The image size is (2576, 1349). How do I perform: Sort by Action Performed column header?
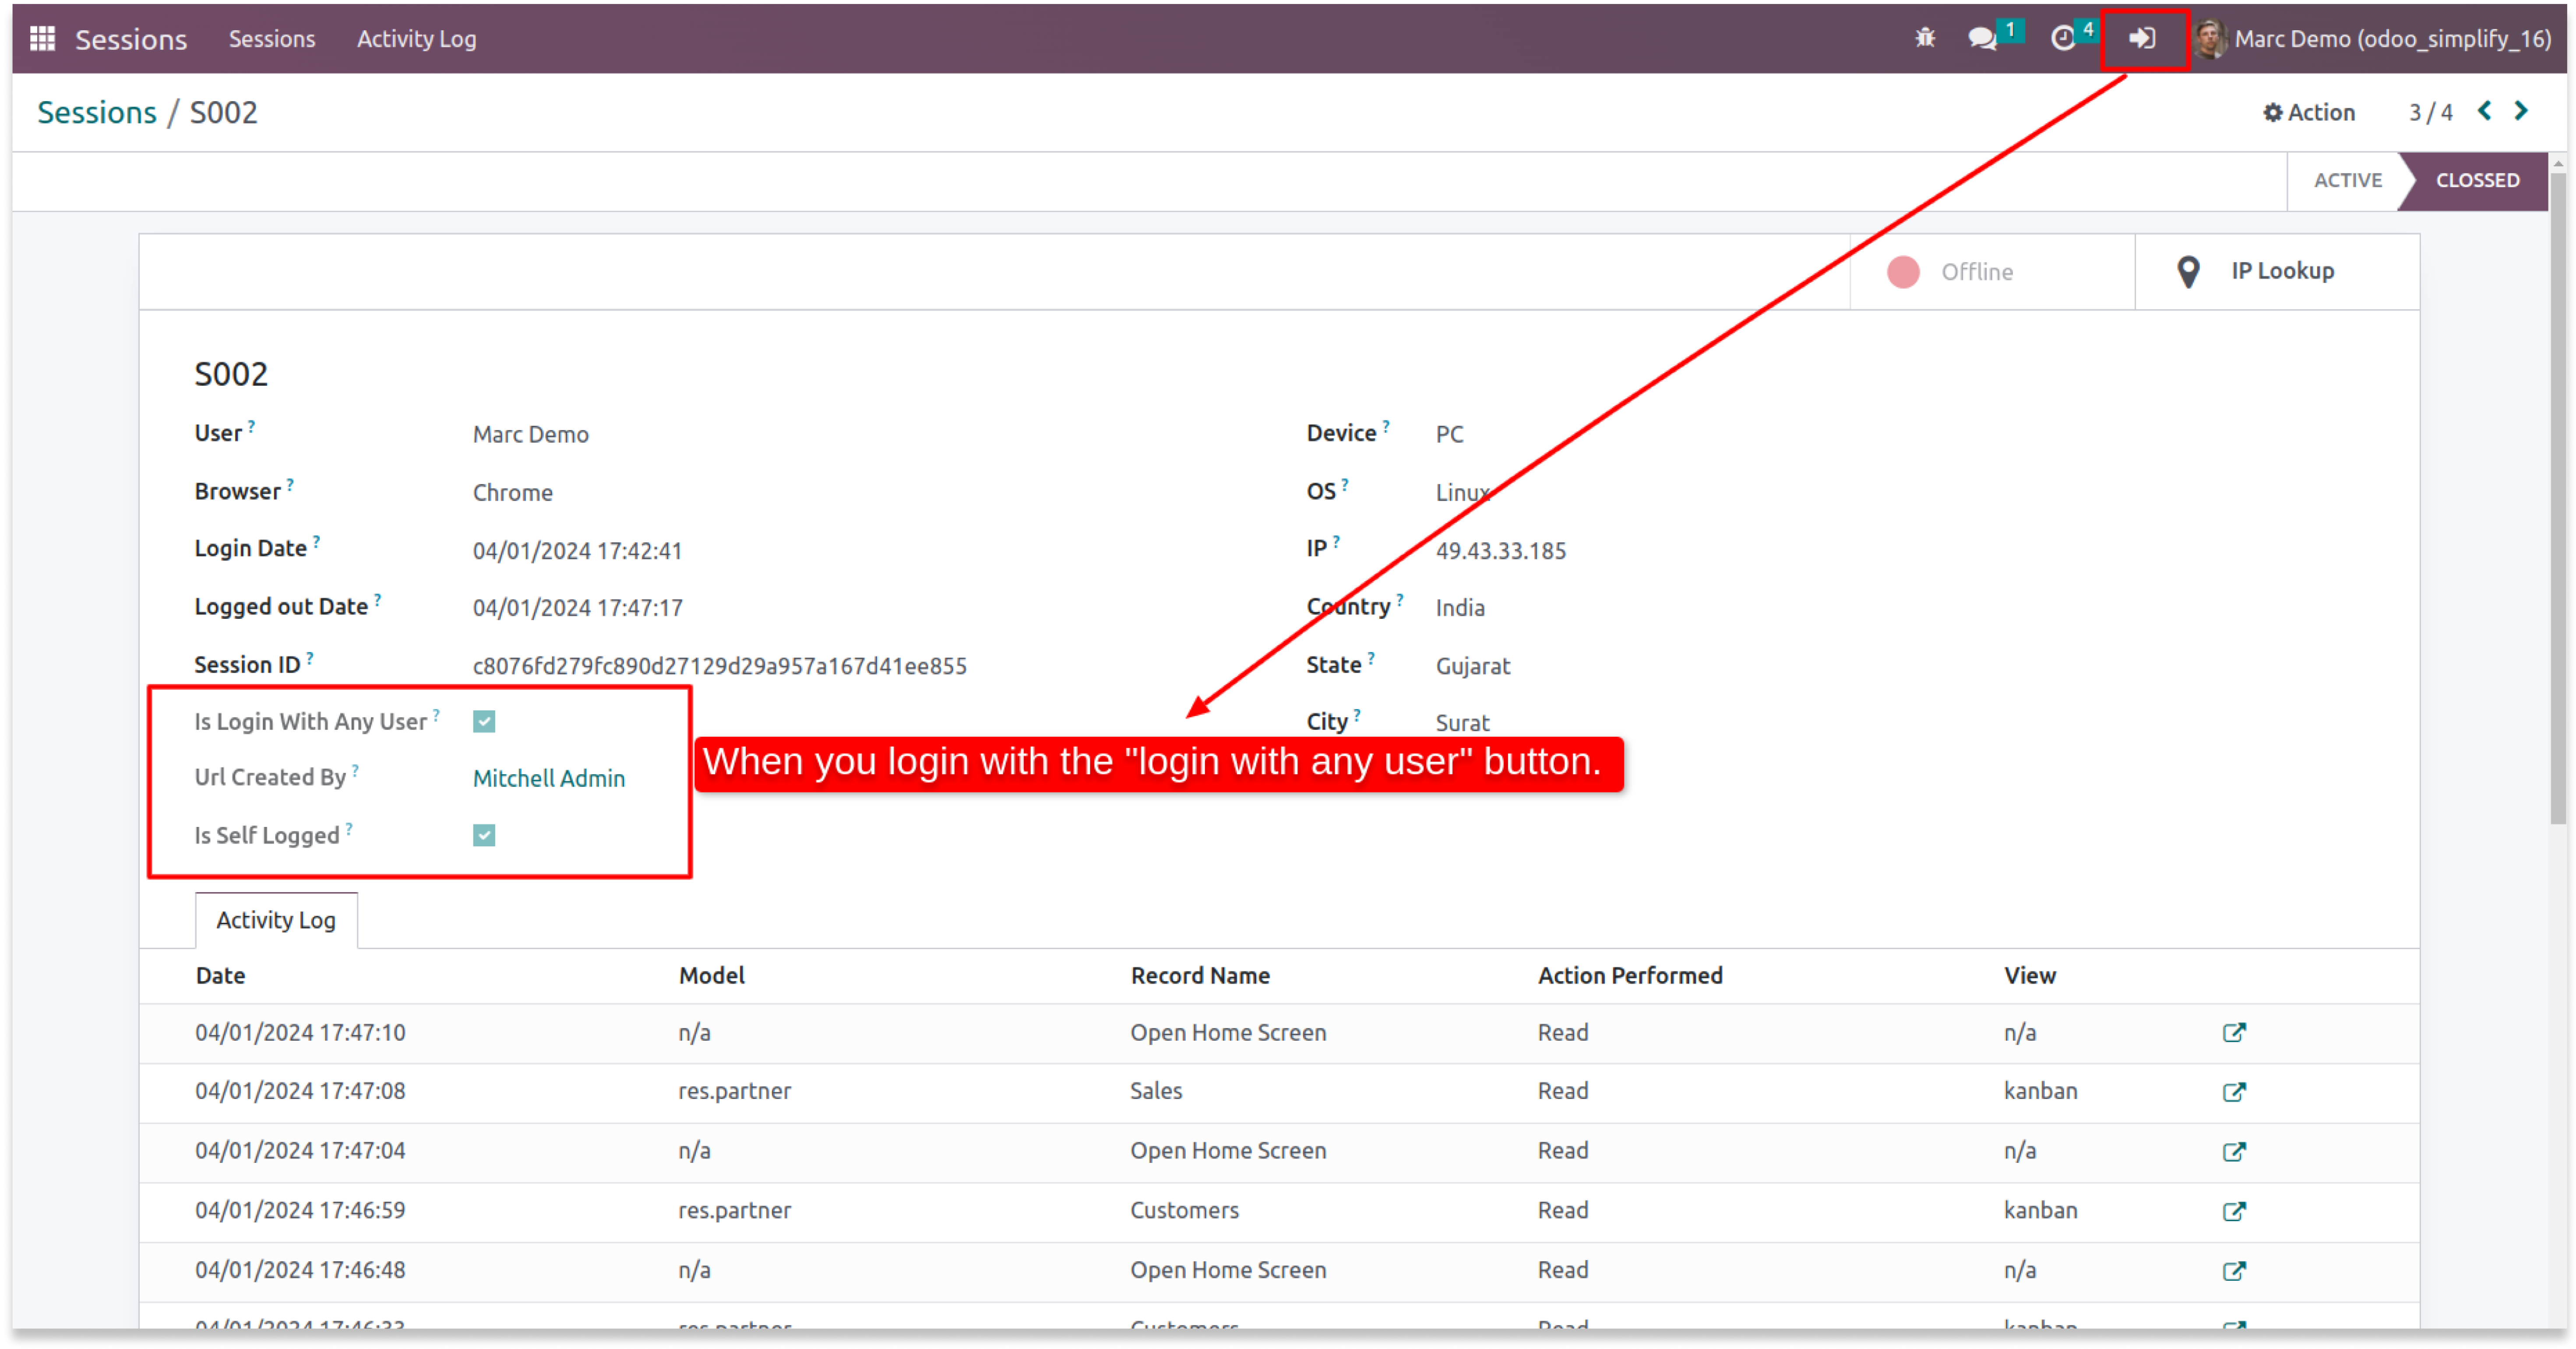pyautogui.click(x=1630, y=976)
